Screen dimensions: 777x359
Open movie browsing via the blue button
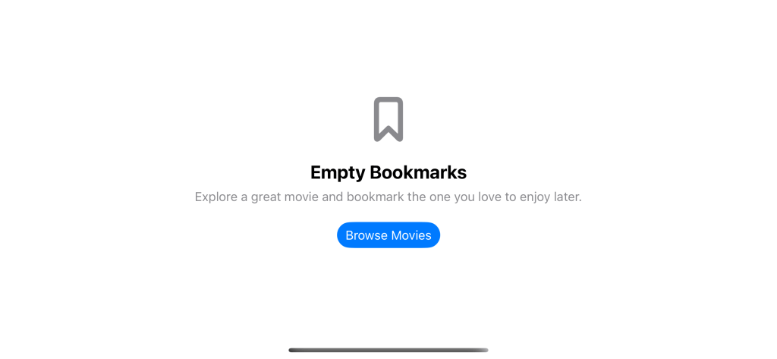[388, 235]
